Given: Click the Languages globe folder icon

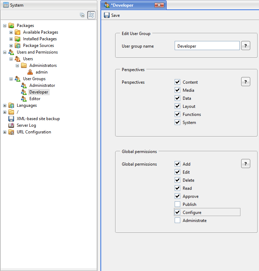Looking at the screenshot, I should (x=11, y=105).
